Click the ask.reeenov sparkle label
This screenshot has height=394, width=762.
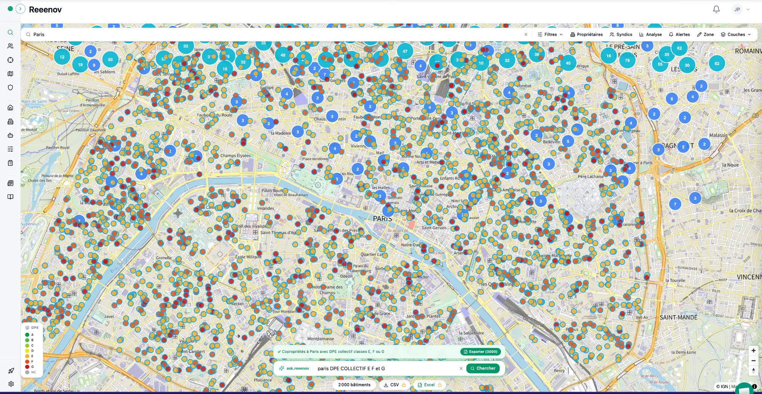[x=294, y=369]
